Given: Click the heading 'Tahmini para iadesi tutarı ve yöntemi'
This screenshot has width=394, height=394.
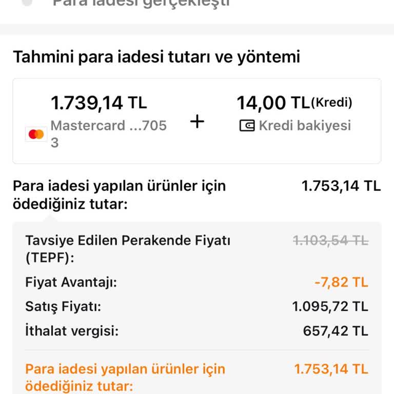Looking at the screenshot, I should tap(156, 57).
